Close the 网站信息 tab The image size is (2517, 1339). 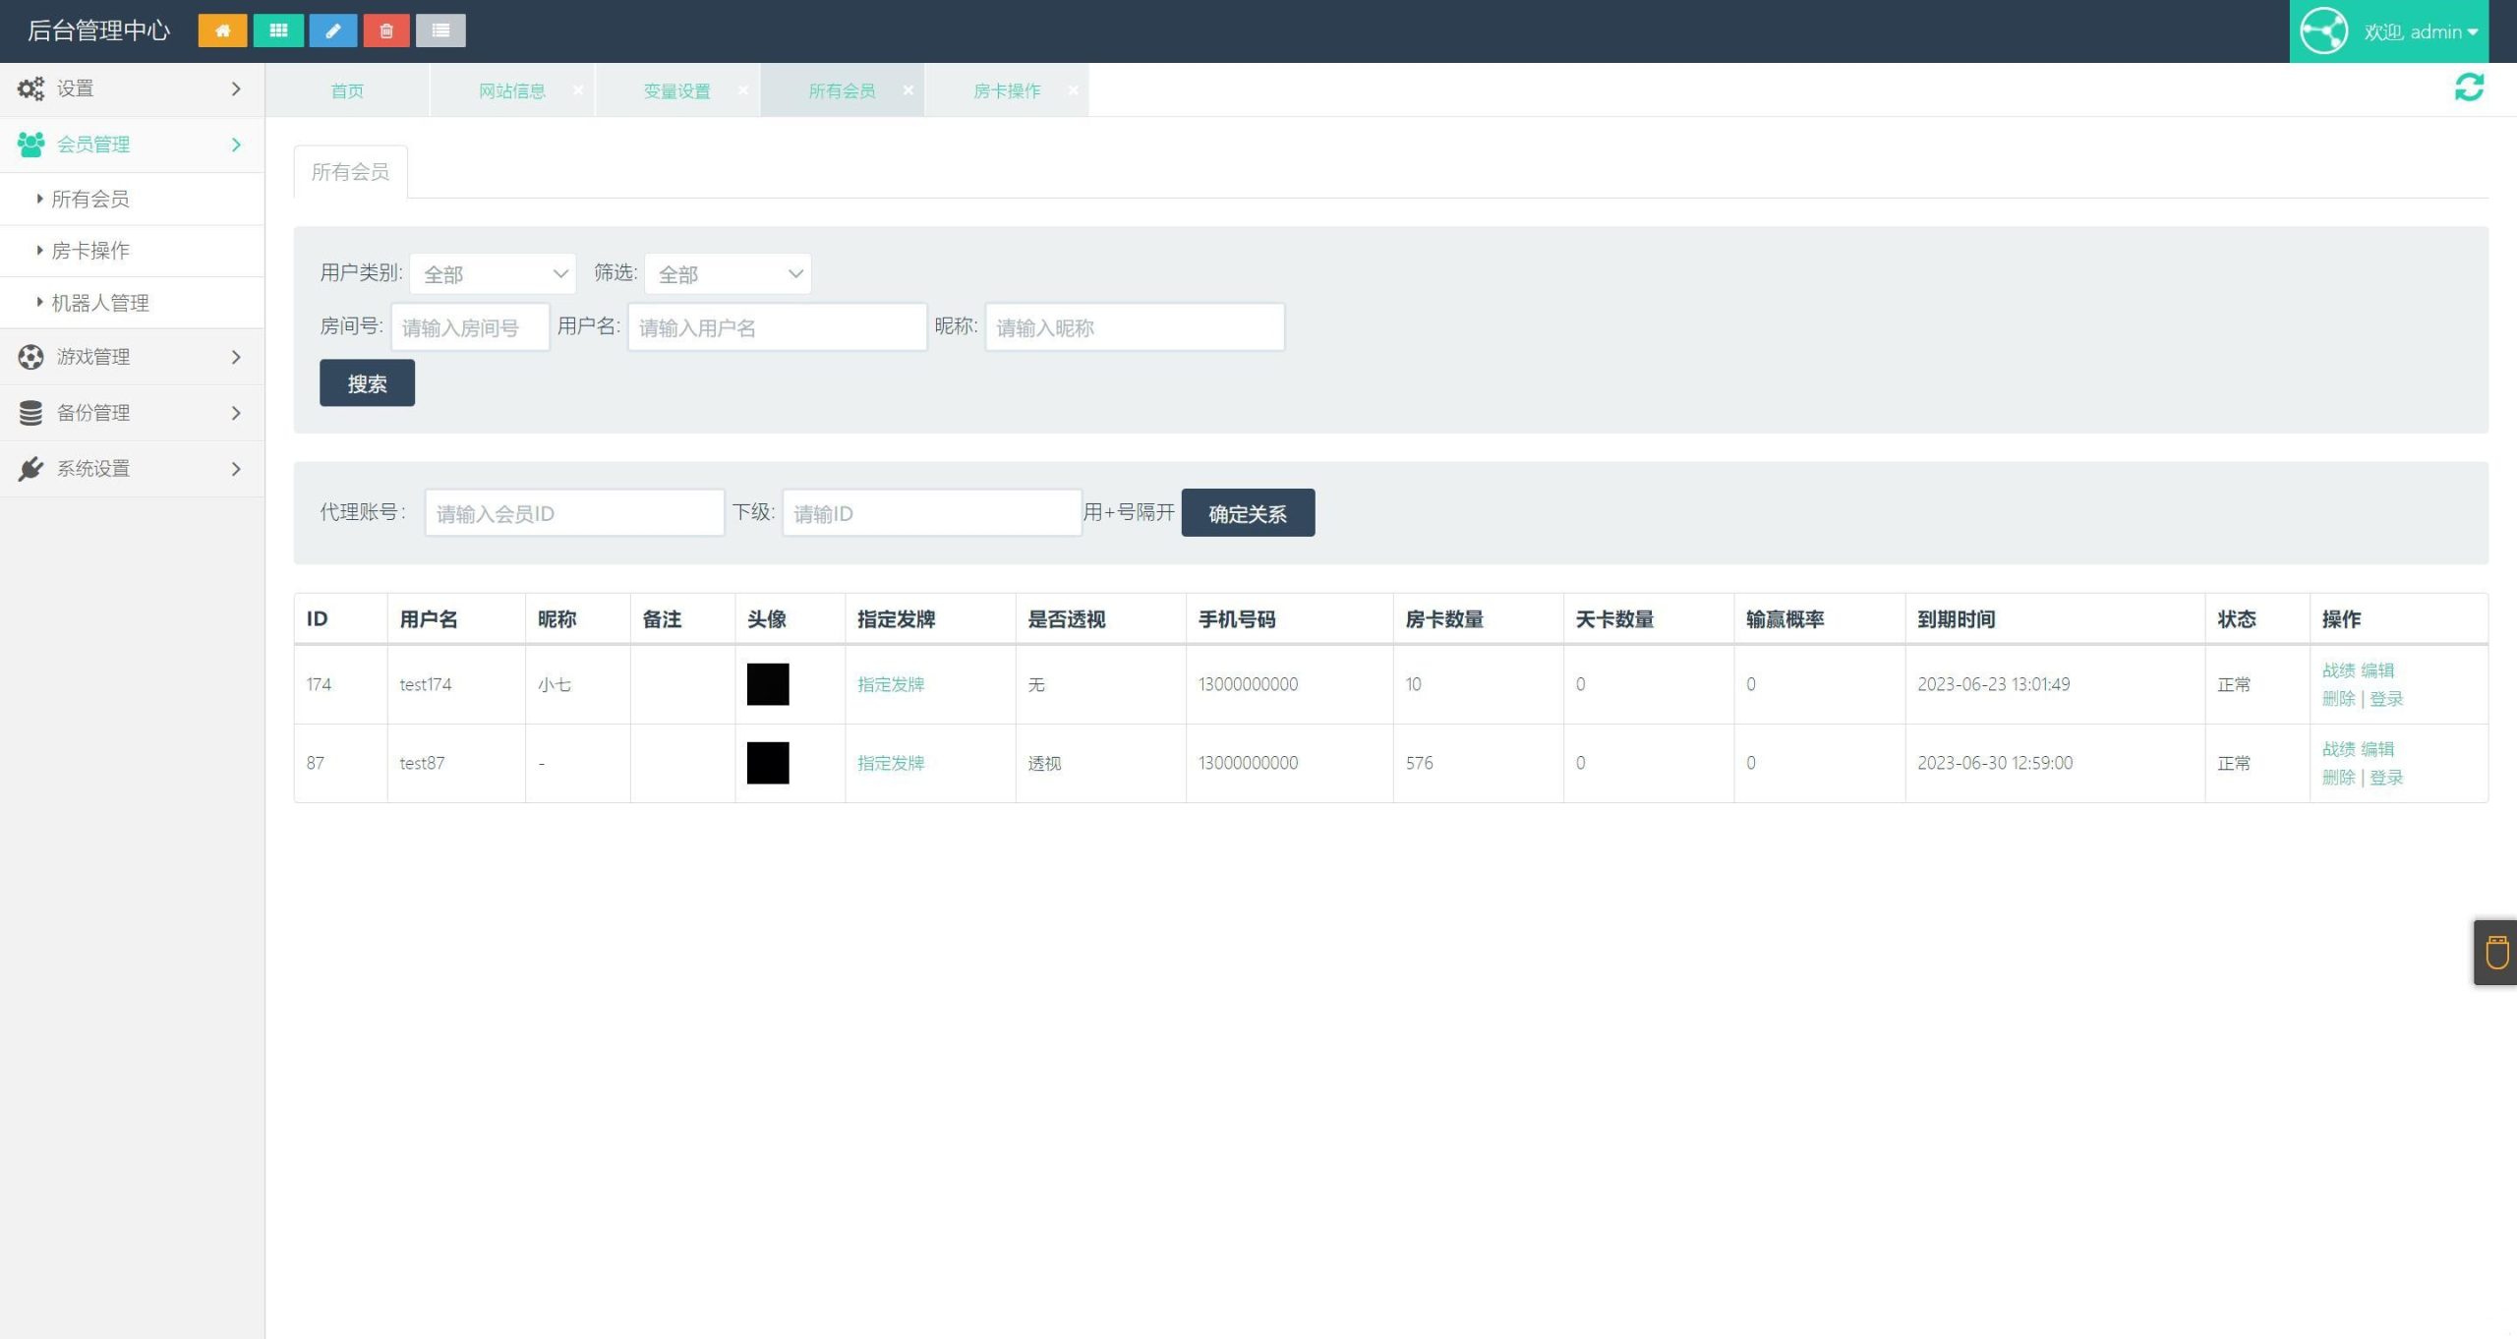click(x=578, y=90)
